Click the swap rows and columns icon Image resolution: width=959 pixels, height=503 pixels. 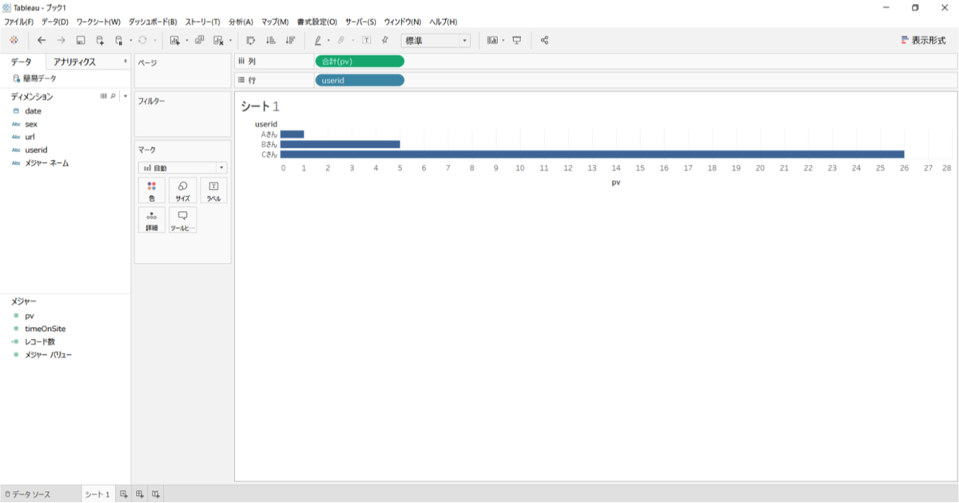[250, 40]
